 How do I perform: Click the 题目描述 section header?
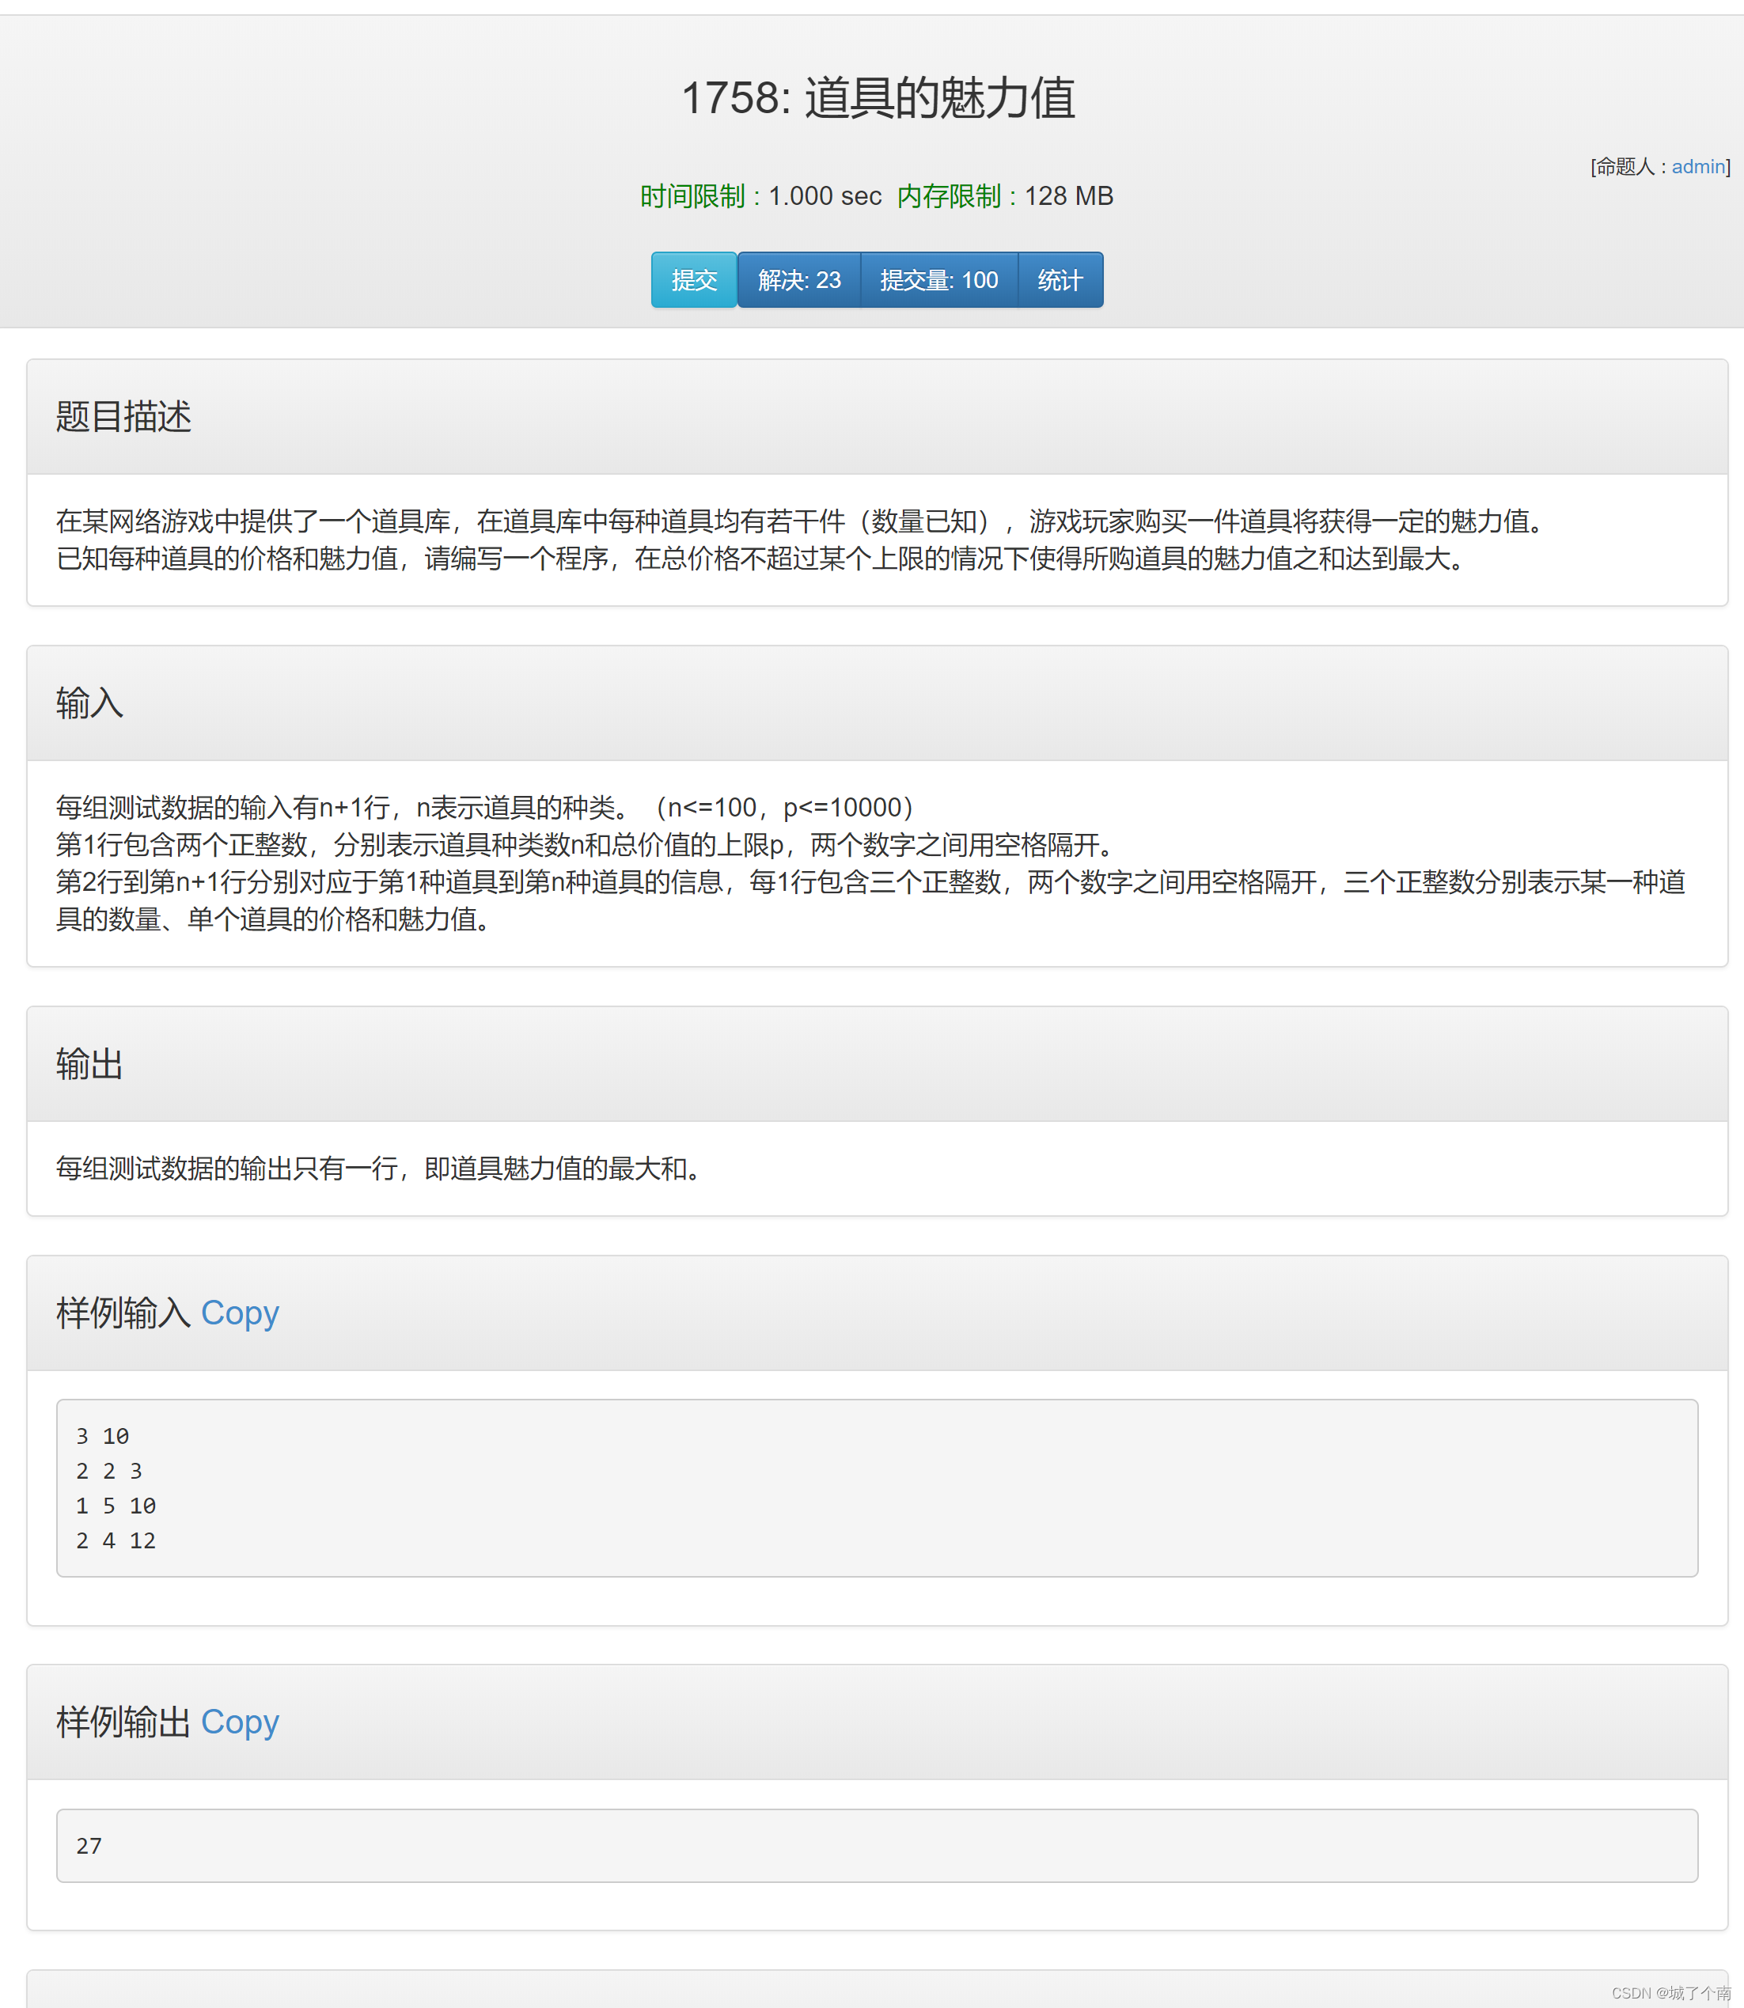[x=123, y=416]
